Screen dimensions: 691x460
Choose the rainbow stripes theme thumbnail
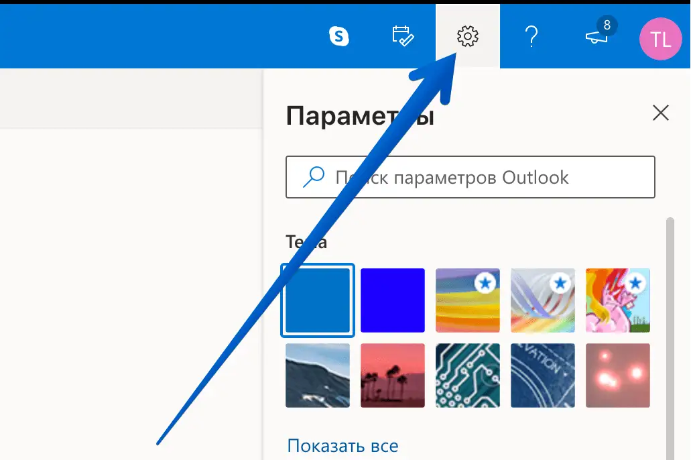(468, 300)
